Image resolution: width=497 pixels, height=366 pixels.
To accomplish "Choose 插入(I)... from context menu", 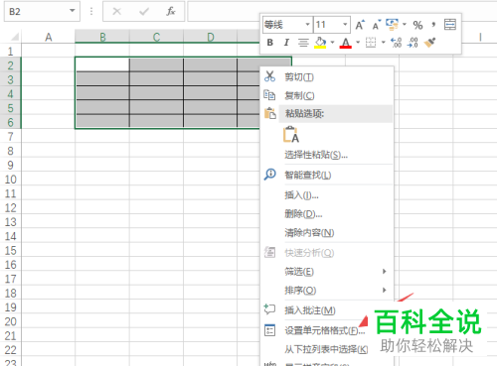I will click(x=327, y=195).
